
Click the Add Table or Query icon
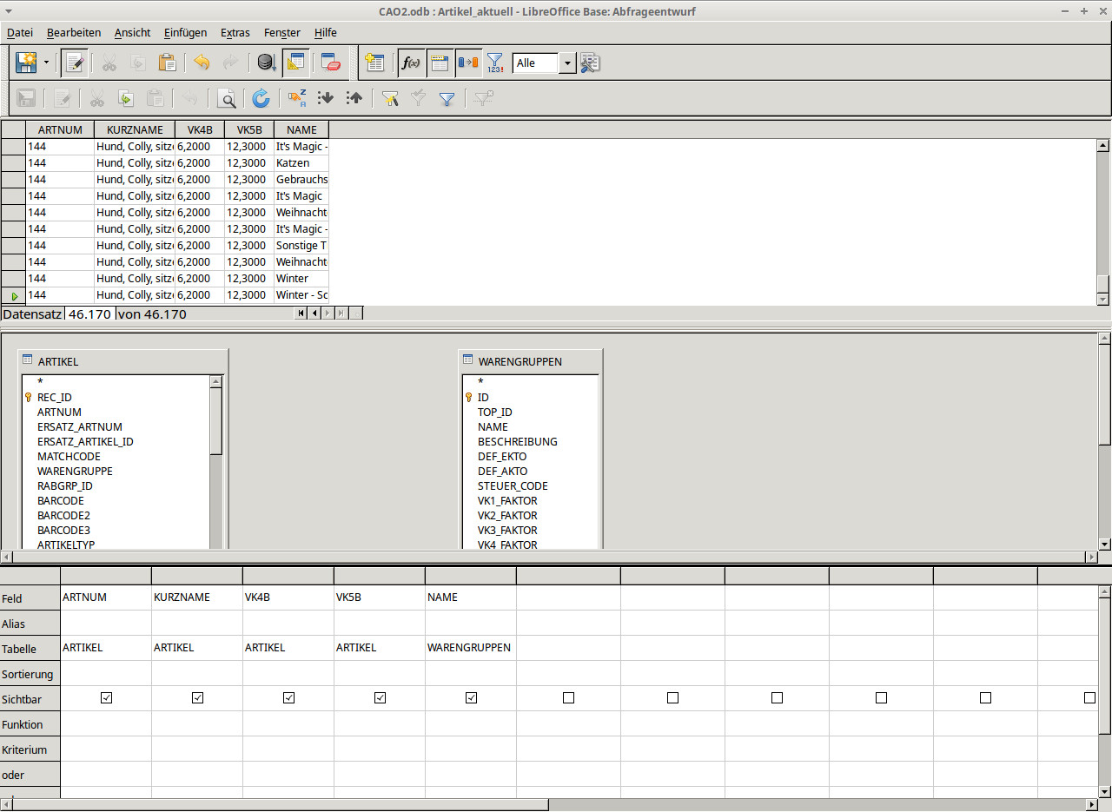374,63
